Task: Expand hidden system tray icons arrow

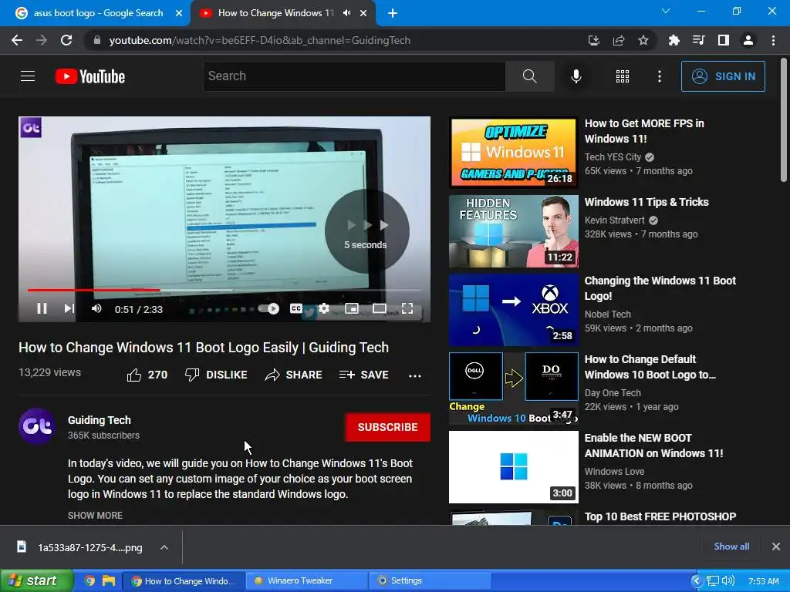Action: pos(697,580)
